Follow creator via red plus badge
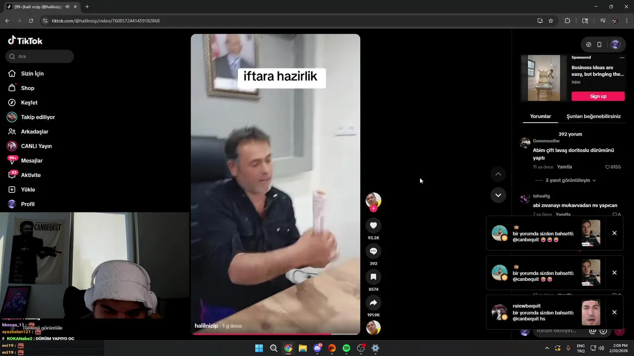This screenshot has height=356, width=634. coord(373,209)
